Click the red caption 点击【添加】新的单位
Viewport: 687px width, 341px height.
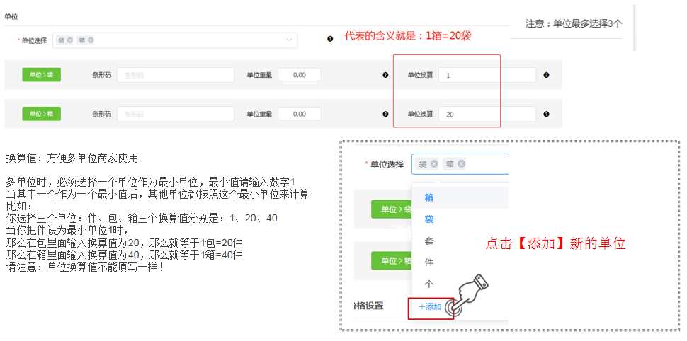click(555, 244)
